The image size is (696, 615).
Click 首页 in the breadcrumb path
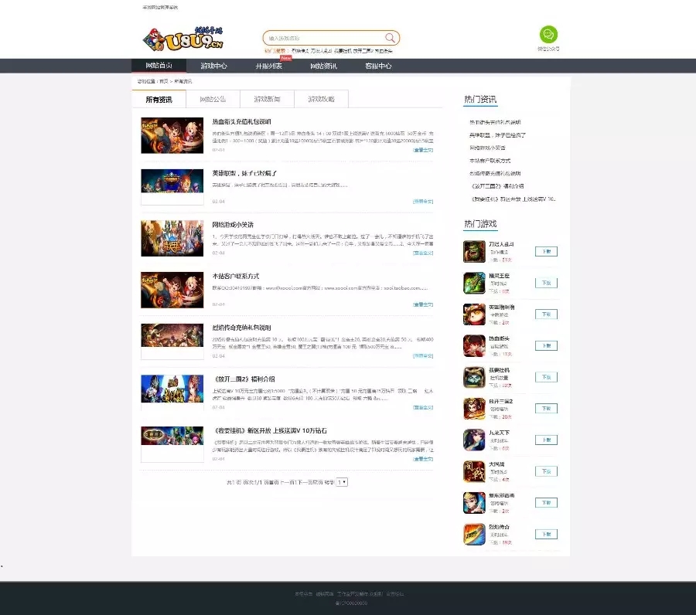164,81
